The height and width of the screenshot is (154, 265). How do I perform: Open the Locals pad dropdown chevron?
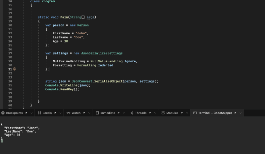60,113
